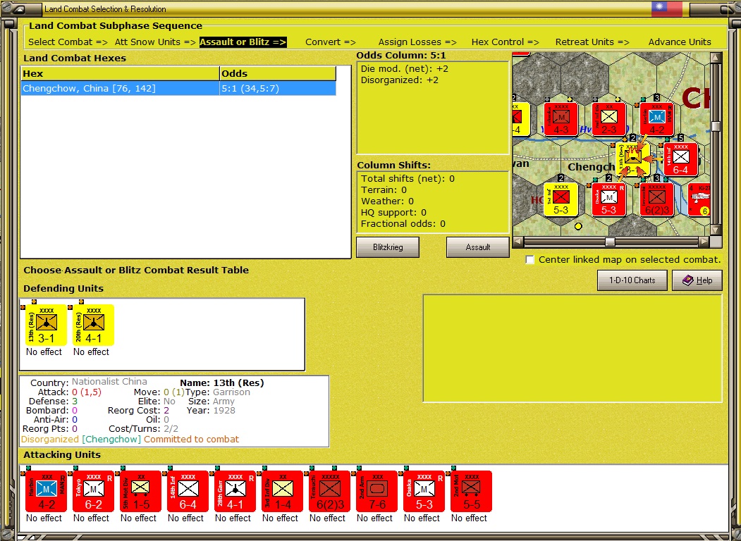
Task: Select attacking unit 5th Mot Div 1-5
Action: coord(140,492)
